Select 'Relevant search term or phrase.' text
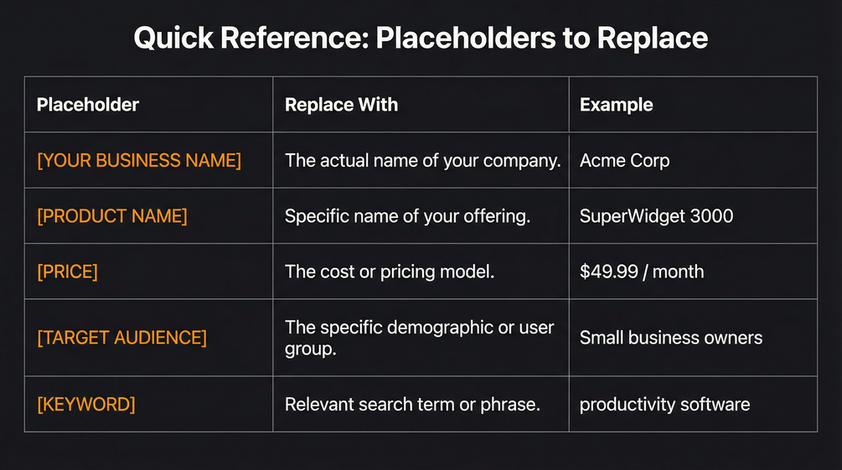842x470 pixels. [x=412, y=404]
